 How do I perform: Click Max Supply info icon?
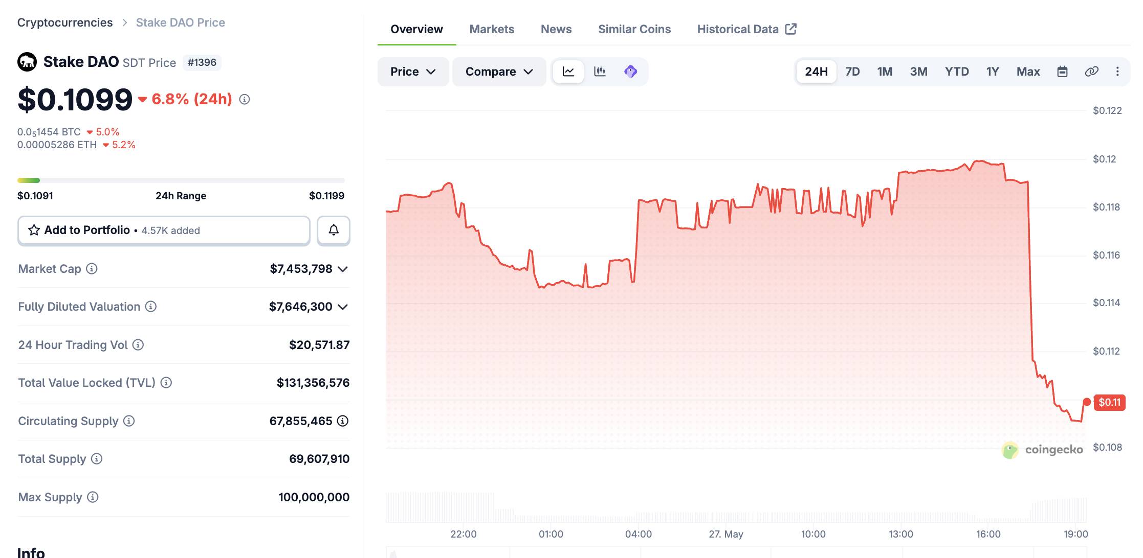tap(93, 497)
